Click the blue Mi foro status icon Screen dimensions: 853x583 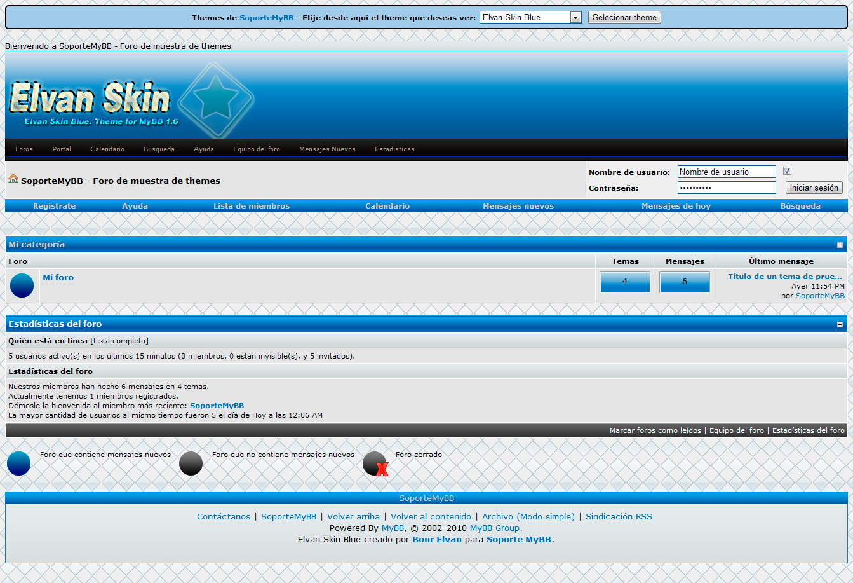tap(22, 285)
